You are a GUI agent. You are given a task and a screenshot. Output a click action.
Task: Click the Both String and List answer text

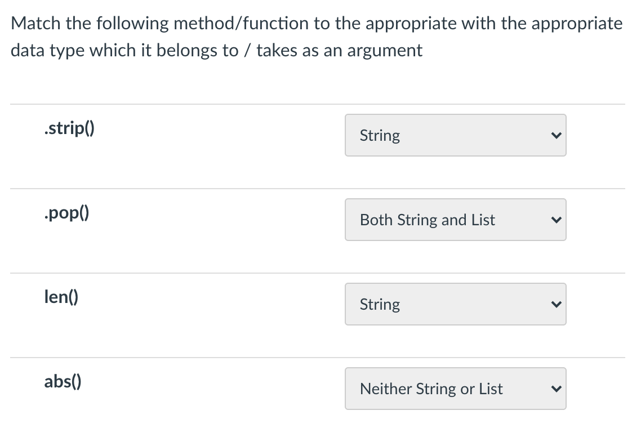click(427, 220)
